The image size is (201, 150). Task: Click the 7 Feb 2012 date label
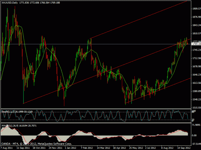pos(87,148)
